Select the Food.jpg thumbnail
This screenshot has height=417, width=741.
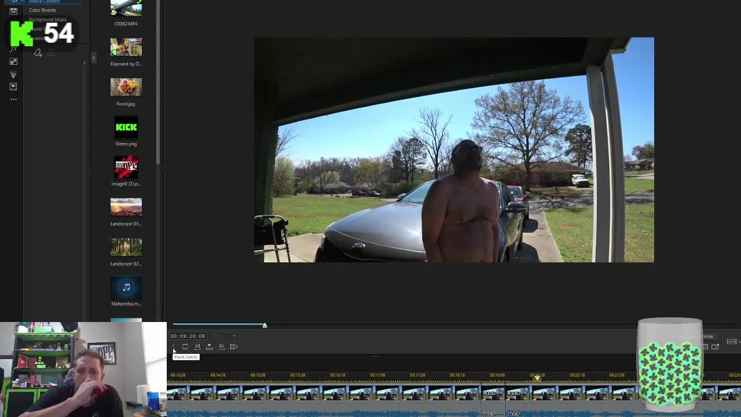126,87
